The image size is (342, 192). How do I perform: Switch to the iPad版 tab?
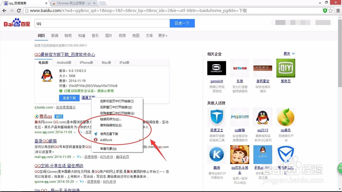pyautogui.click(x=124, y=63)
